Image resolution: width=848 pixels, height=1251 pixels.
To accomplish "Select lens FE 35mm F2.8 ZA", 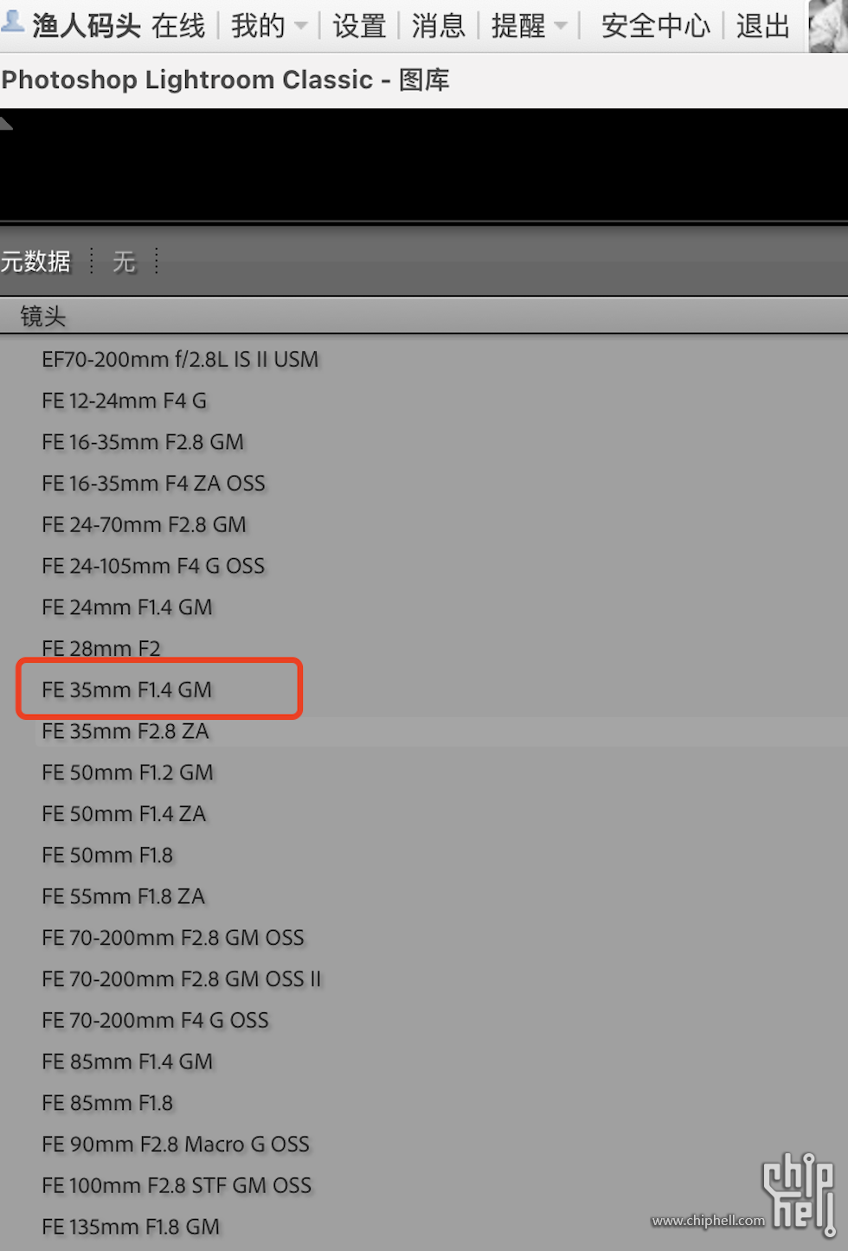I will [125, 731].
